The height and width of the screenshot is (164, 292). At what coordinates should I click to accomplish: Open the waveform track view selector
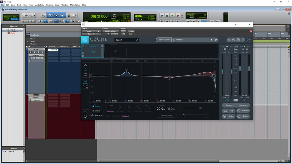pos(35,55)
